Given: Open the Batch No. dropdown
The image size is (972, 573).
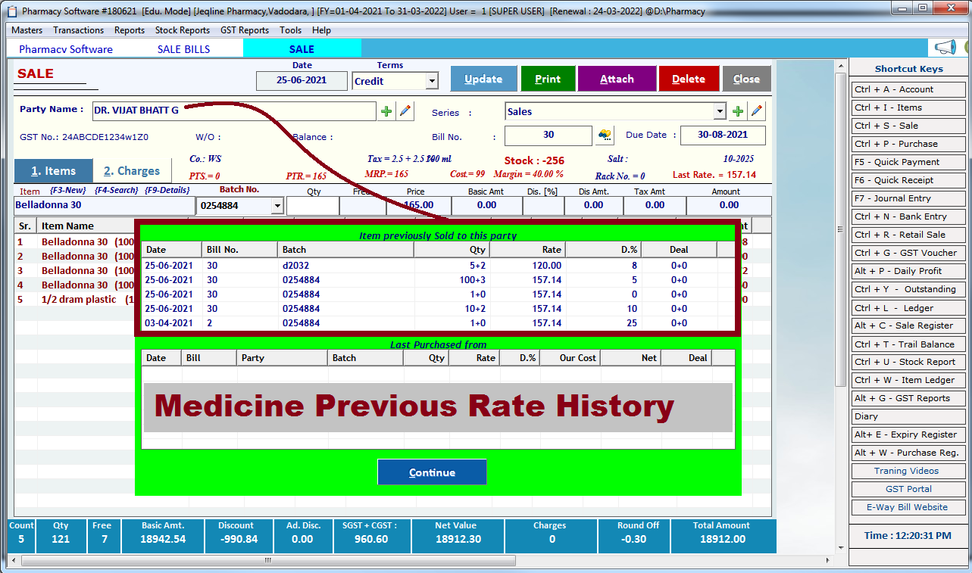Looking at the screenshot, I should click(277, 205).
